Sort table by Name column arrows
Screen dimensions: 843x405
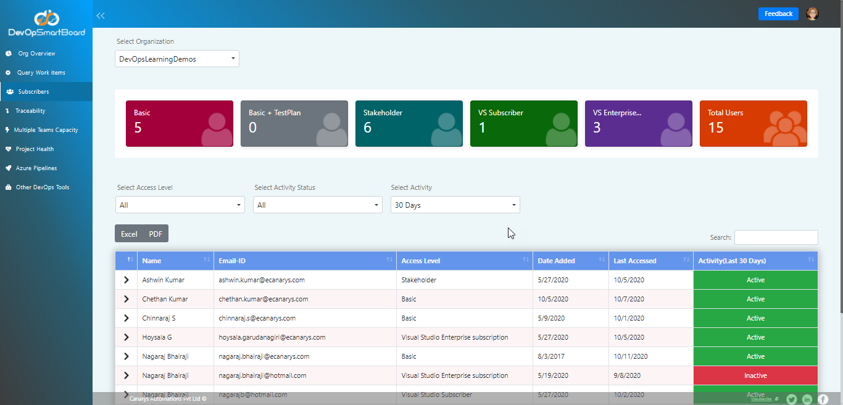click(x=207, y=260)
